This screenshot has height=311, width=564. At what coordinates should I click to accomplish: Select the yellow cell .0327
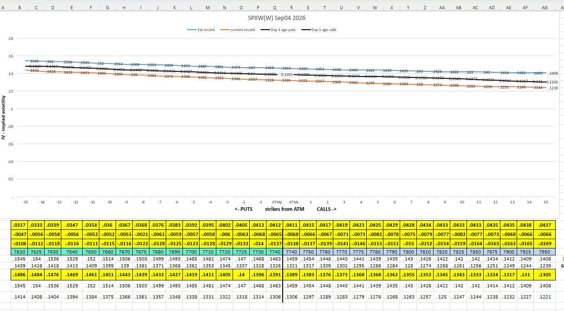(19, 225)
